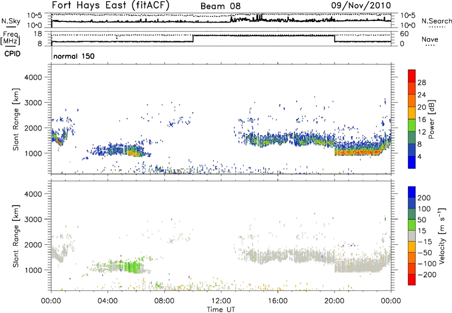Click the 'N.Sky' legend label
This screenshot has width=452, height=313.
click(11, 21)
